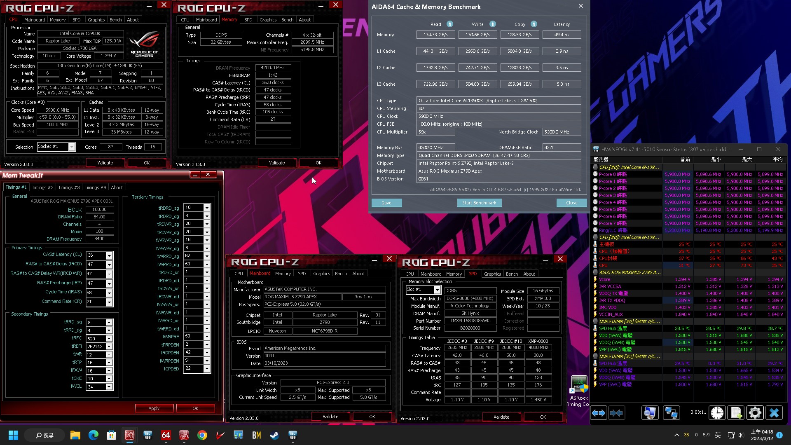791x445 pixels.
Task: Collapse DDR5 DIMM [#2] sensor group in HWiNFO
Action: 595,356
